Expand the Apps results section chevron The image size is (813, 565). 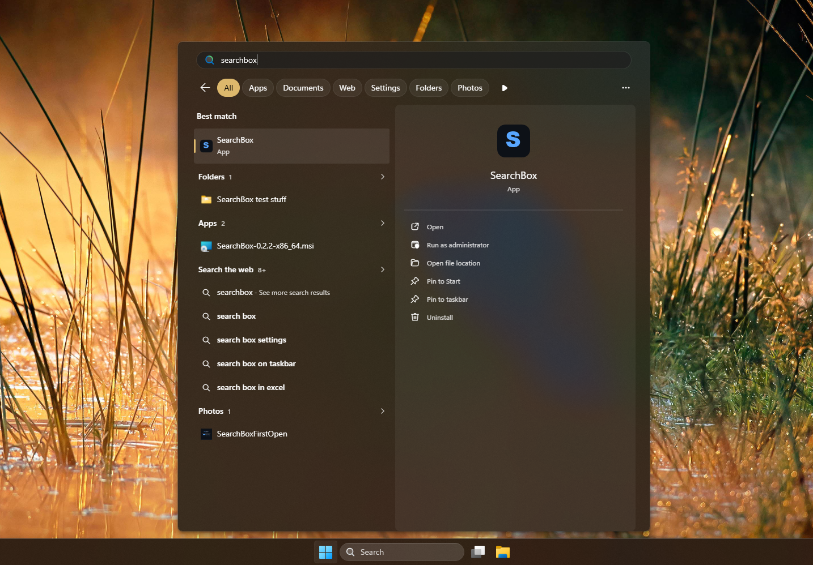click(x=383, y=223)
